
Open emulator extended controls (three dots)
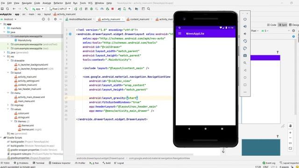(x=245, y=92)
